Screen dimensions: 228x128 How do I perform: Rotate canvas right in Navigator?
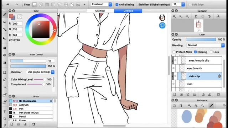click(x=209, y=16)
